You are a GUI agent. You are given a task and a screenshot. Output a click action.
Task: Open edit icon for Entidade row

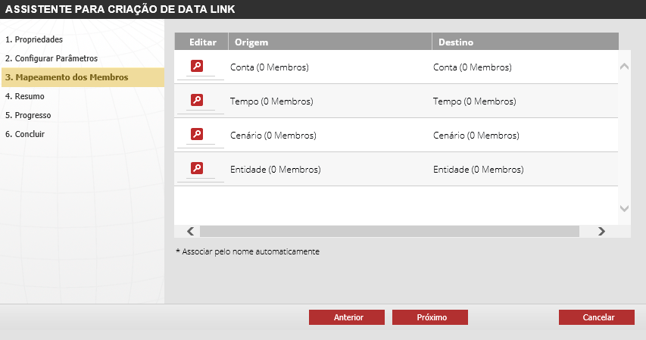point(197,168)
